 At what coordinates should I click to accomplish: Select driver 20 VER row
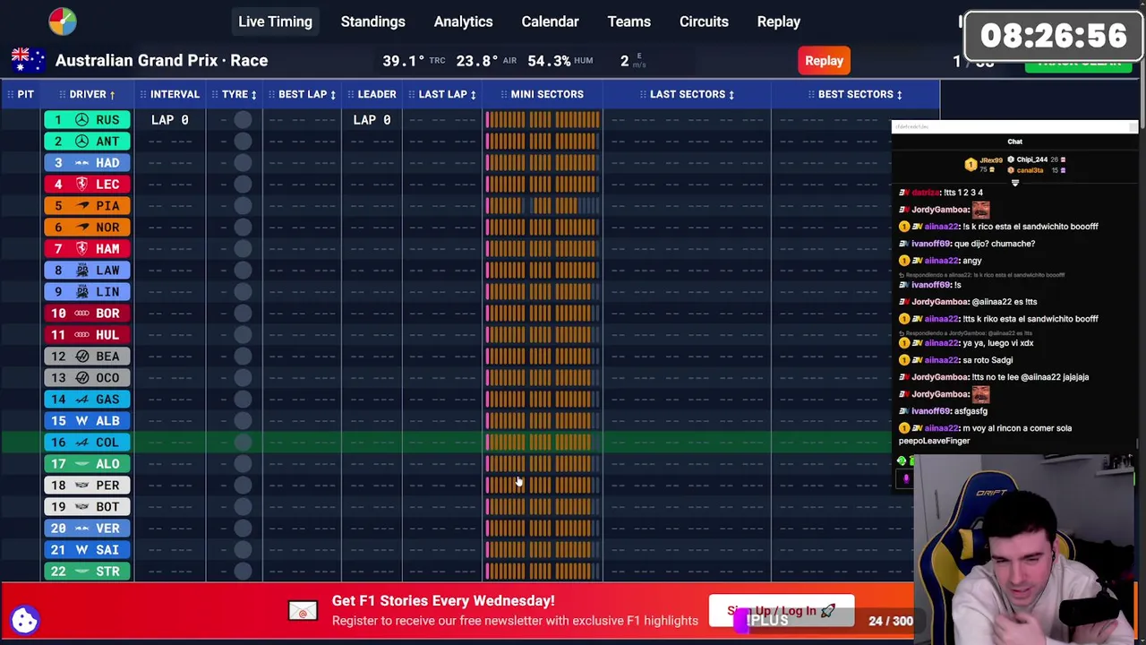coord(88,529)
